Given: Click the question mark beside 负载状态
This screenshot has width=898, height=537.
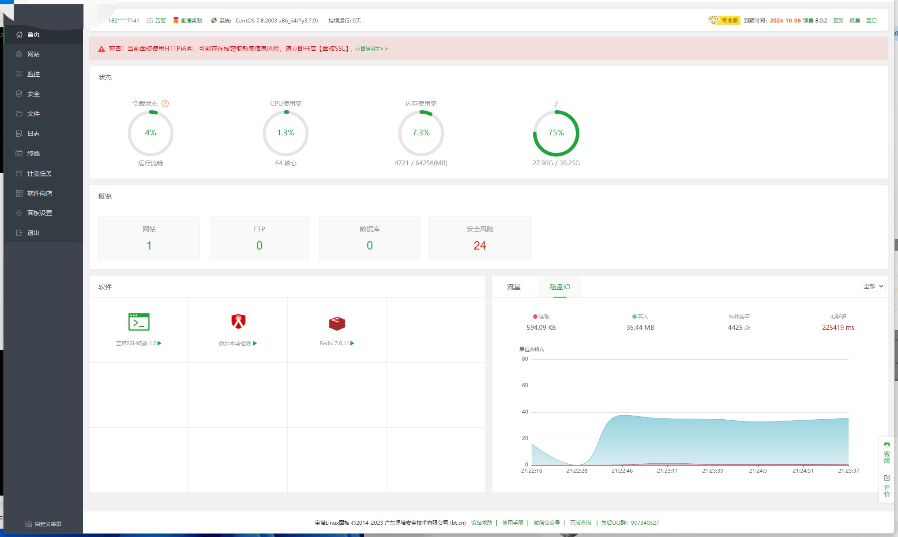Looking at the screenshot, I should [165, 104].
